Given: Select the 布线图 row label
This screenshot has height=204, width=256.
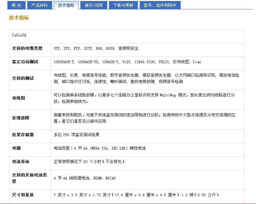Looking at the screenshot, I should [19, 98].
